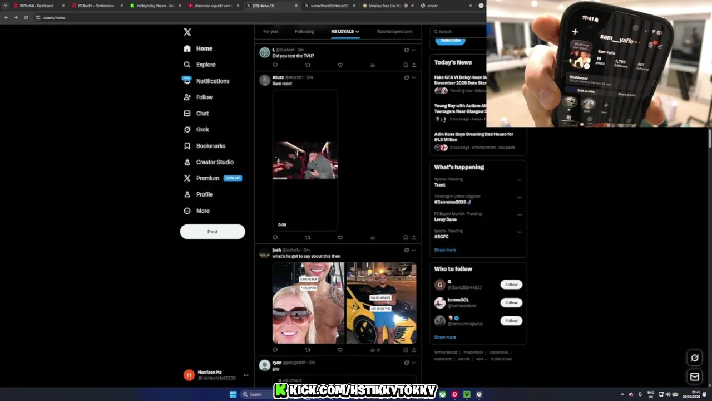712x401 pixels.
Task: Repost josh's 'what's he got to say' post
Action: click(x=308, y=350)
